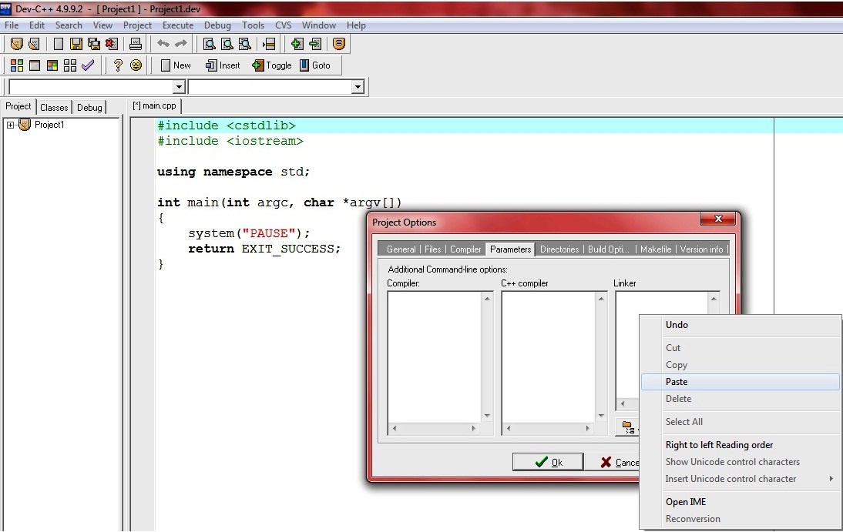Open the Files tab in Project Options

(433, 249)
